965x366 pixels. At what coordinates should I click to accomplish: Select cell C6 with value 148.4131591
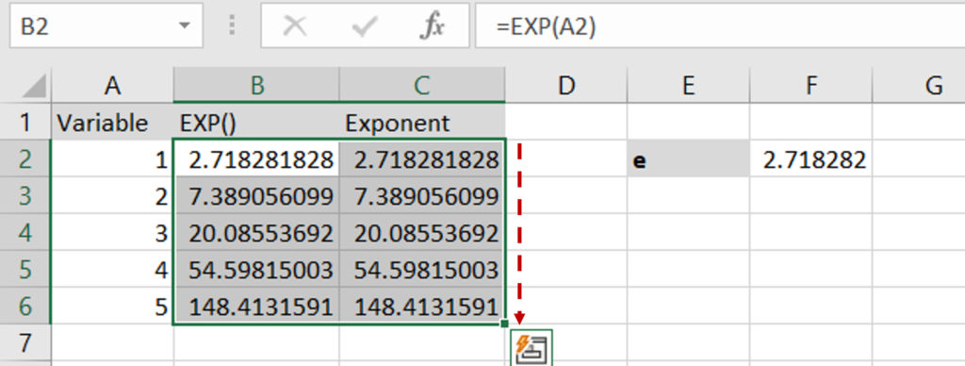[x=421, y=306]
